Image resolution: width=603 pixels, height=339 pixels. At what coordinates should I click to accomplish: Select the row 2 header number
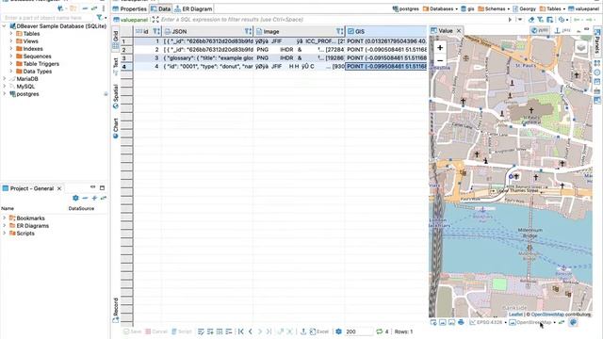[x=126, y=50]
